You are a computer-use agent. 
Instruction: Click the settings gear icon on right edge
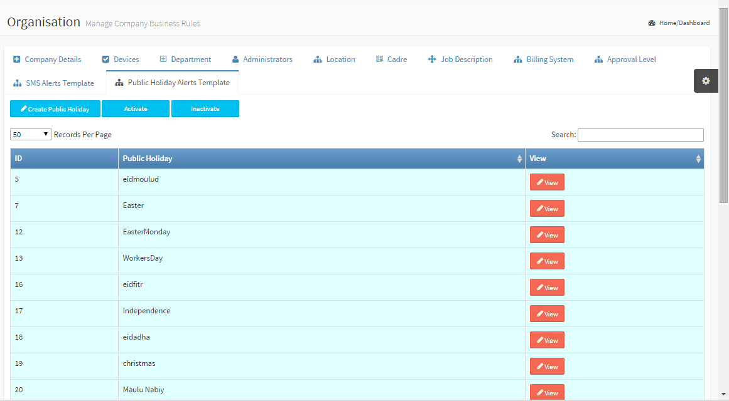click(706, 81)
